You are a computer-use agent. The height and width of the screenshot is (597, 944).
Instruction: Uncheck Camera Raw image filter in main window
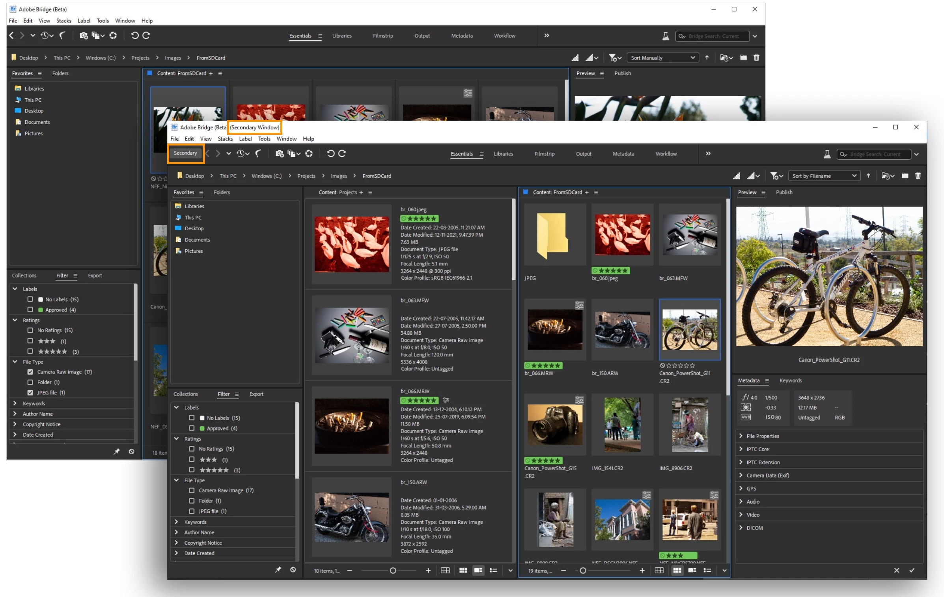pos(30,372)
